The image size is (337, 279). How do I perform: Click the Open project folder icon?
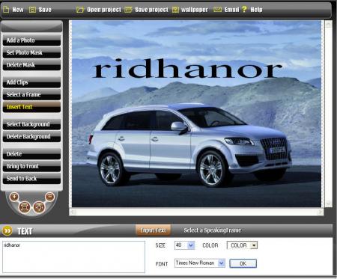click(x=80, y=10)
